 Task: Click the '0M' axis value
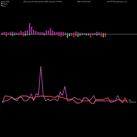pyautogui.click(x=130, y=100)
